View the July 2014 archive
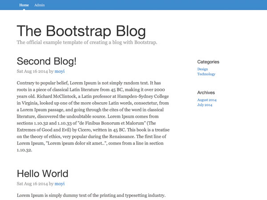Screen dimensions: 267x200 click(205, 105)
